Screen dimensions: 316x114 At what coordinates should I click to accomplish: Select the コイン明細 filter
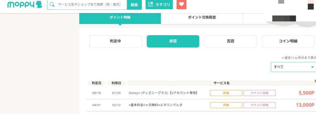point(288,41)
